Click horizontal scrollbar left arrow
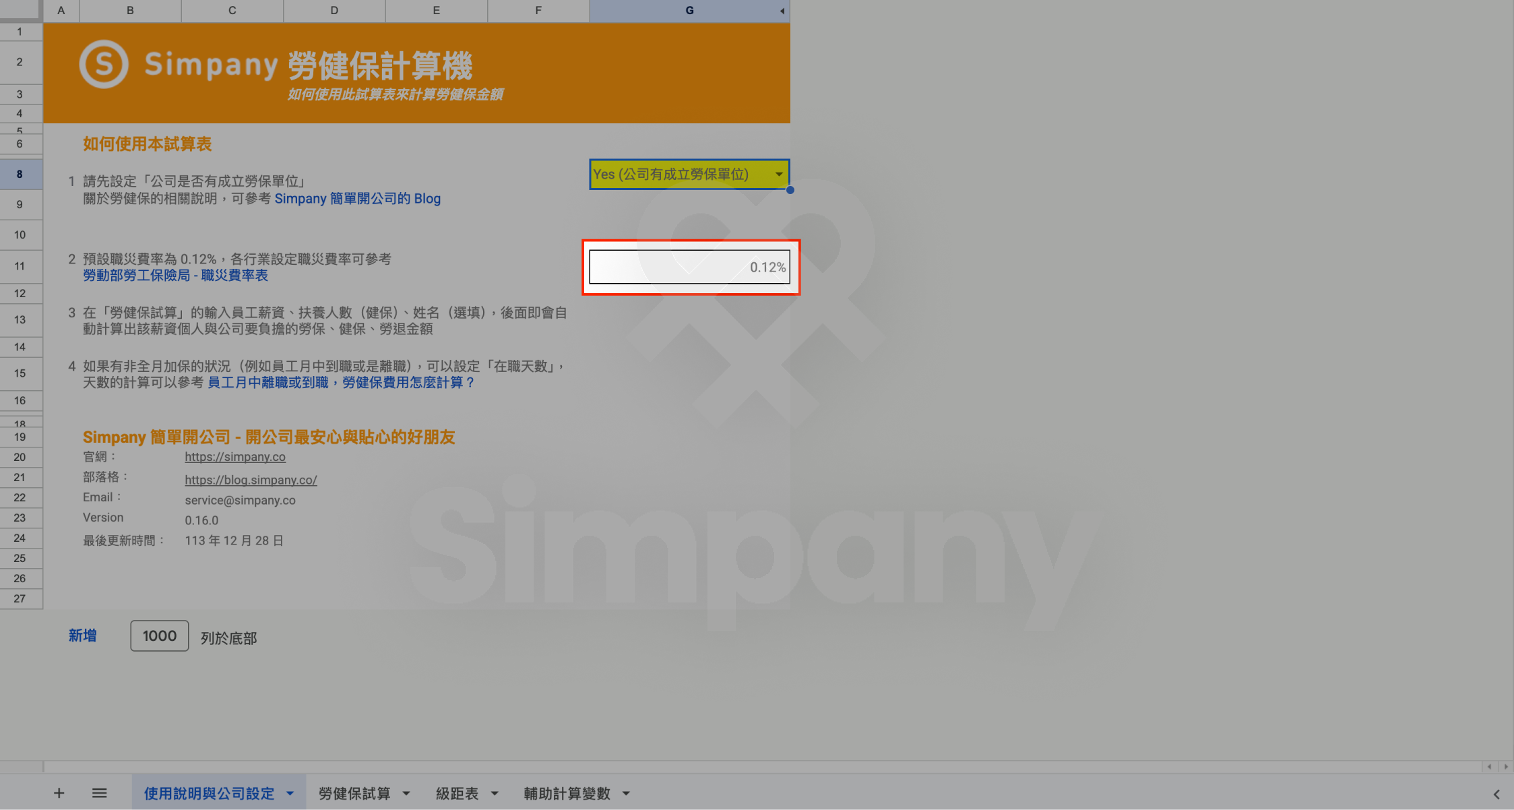 coord(1489,767)
